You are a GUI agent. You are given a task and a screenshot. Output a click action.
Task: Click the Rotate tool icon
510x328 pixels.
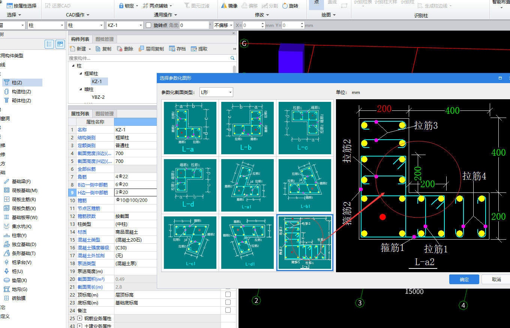285,6
